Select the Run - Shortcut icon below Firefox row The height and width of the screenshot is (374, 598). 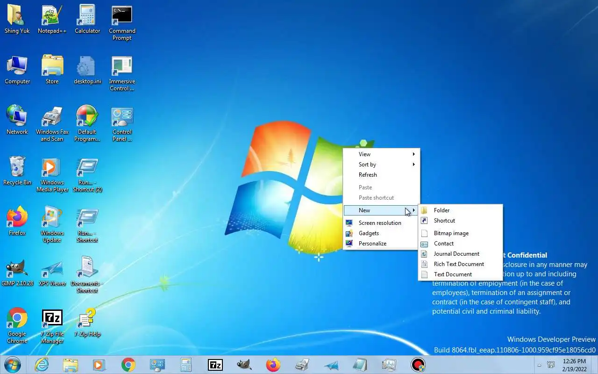pos(87,225)
